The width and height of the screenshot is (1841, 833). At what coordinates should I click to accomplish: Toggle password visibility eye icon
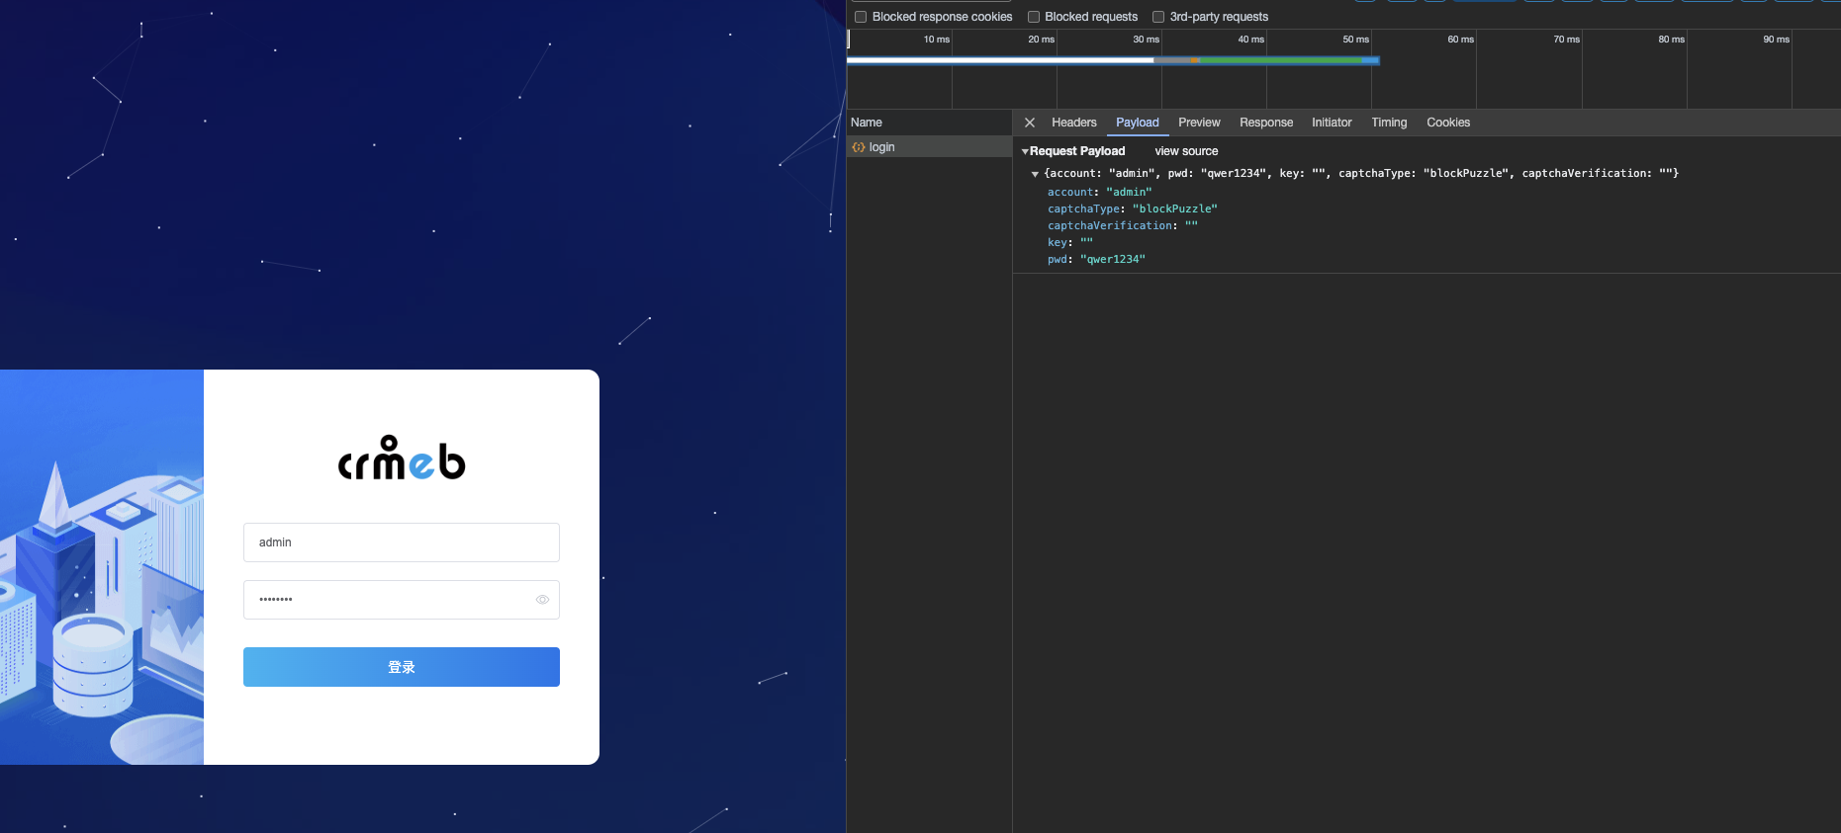tap(542, 600)
